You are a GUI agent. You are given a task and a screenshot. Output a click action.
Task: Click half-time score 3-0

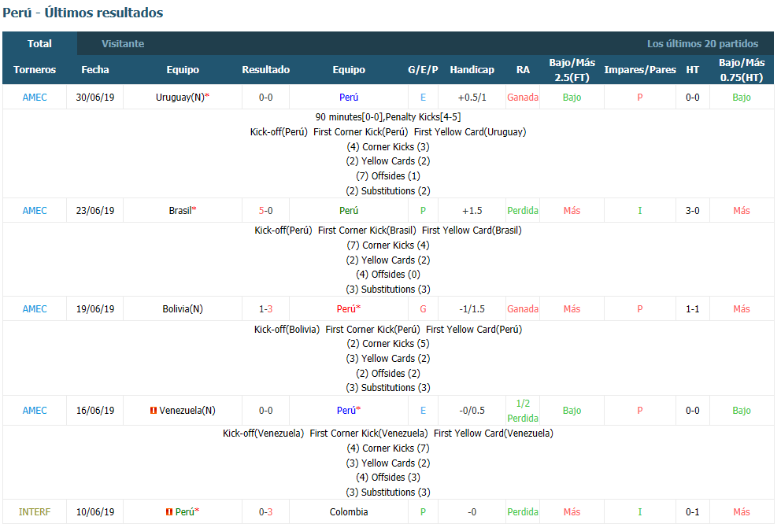tap(692, 211)
